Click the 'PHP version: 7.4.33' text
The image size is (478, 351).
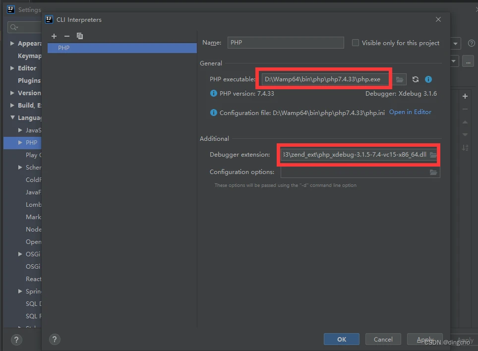[246, 94]
